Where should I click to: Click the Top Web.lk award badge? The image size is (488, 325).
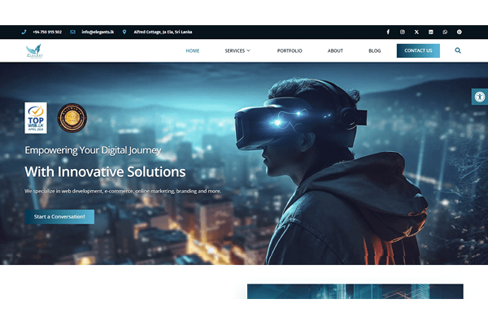pyautogui.click(x=36, y=118)
